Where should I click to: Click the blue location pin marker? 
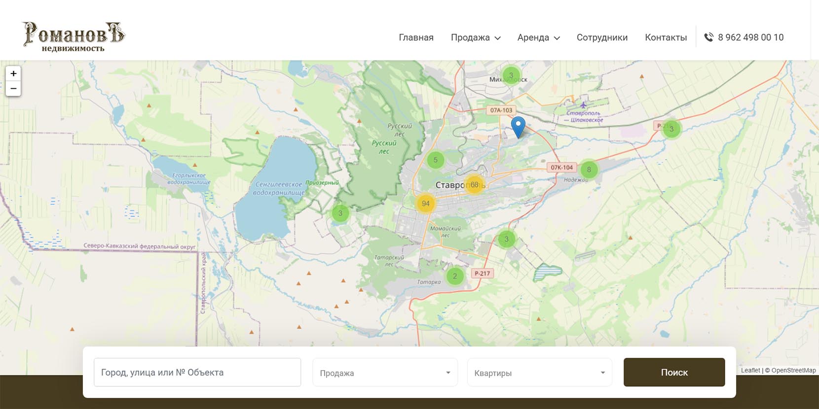[x=518, y=126]
